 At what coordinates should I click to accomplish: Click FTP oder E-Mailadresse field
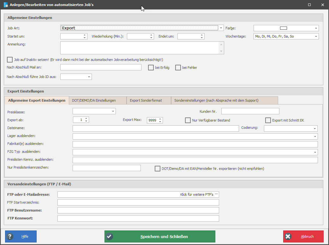click(x=138, y=194)
